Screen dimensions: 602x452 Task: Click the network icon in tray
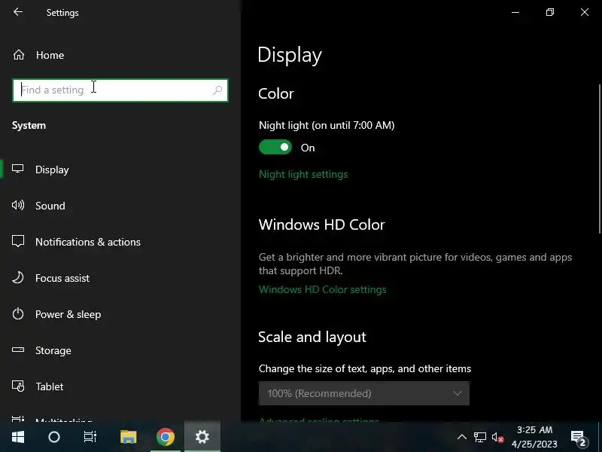(479, 437)
